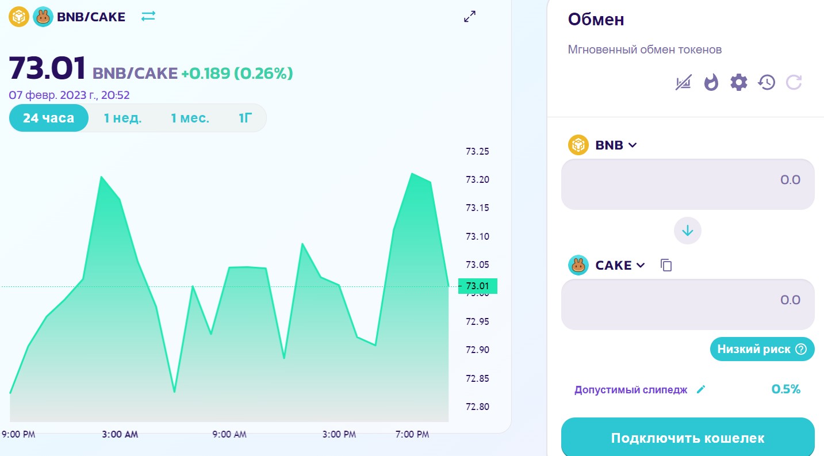Click the 7:00 PM time axis label
Image resolution: width=824 pixels, height=456 pixels.
[x=412, y=435]
